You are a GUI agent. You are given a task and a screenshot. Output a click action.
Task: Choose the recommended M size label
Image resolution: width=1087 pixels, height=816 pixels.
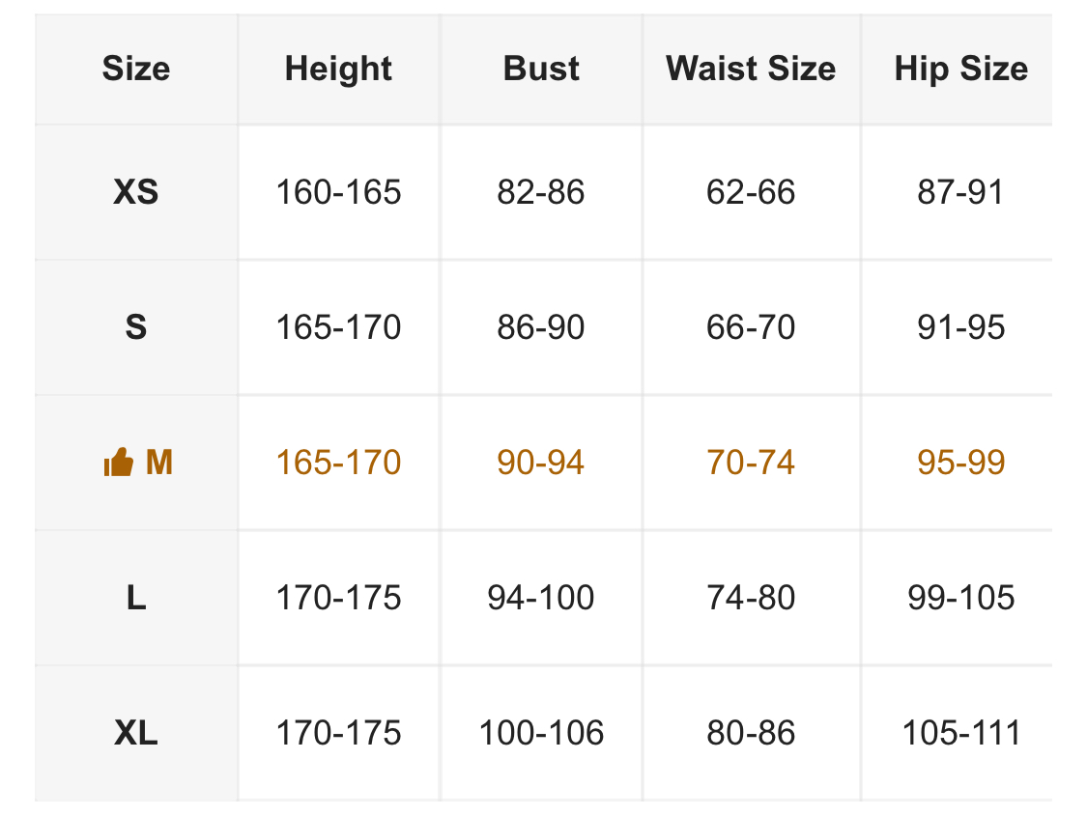(158, 463)
